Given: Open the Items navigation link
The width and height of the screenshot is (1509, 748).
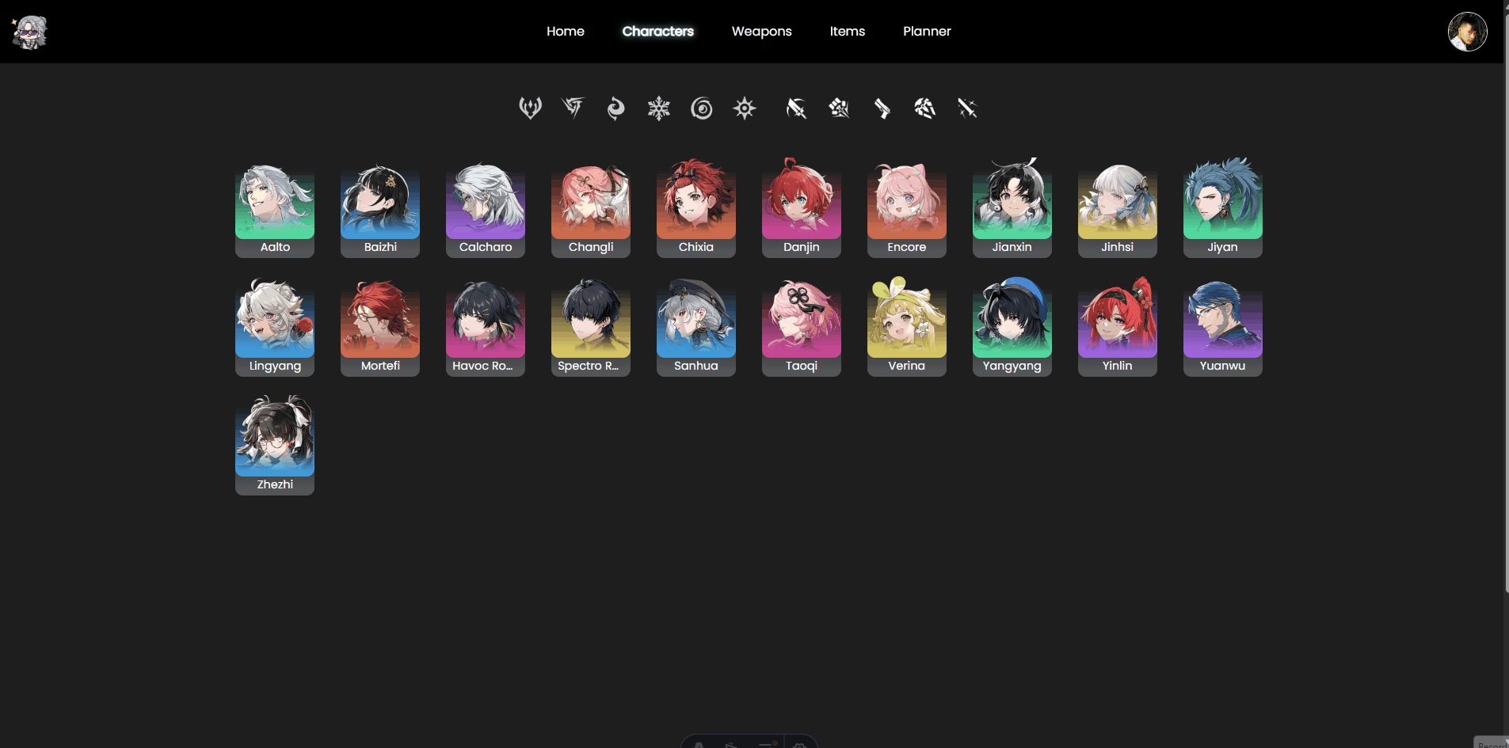Looking at the screenshot, I should [847, 31].
